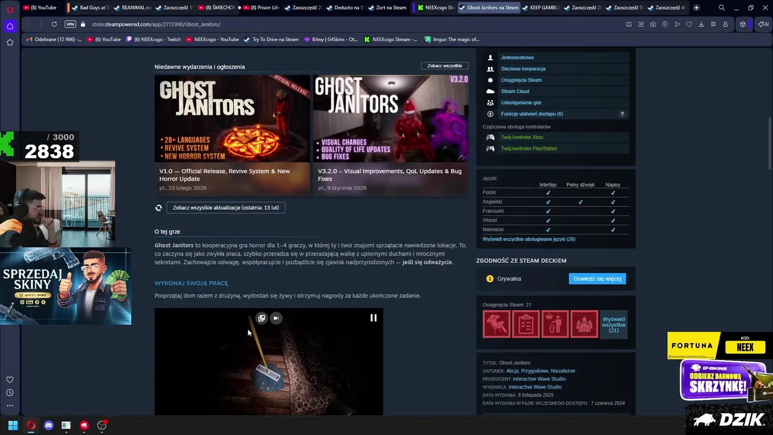Click Zobacz wszystkie aktualizacje button
This screenshot has height=435, width=773.
(x=226, y=207)
